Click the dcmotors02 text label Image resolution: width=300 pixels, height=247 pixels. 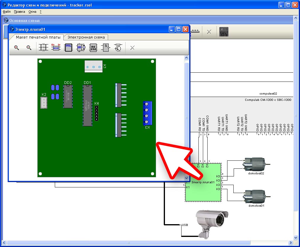(x=256, y=173)
